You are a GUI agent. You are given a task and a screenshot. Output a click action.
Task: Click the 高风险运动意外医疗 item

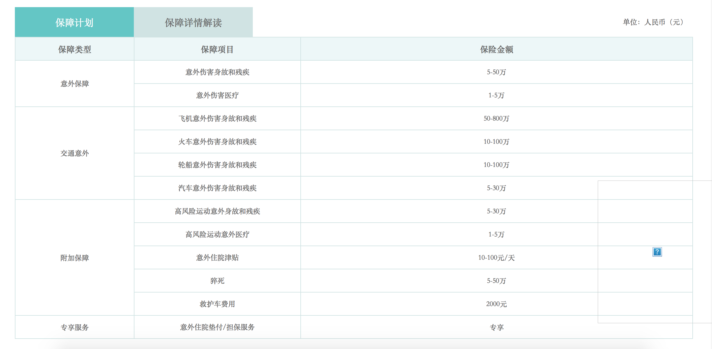tap(217, 235)
